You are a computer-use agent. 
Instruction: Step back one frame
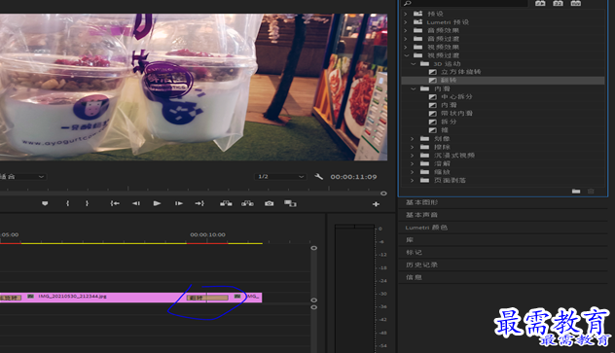[x=135, y=203]
